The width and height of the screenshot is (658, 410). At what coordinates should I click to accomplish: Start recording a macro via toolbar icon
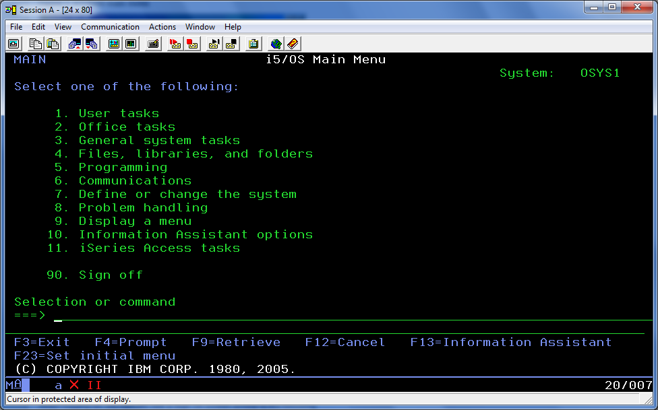[x=174, y=43]
